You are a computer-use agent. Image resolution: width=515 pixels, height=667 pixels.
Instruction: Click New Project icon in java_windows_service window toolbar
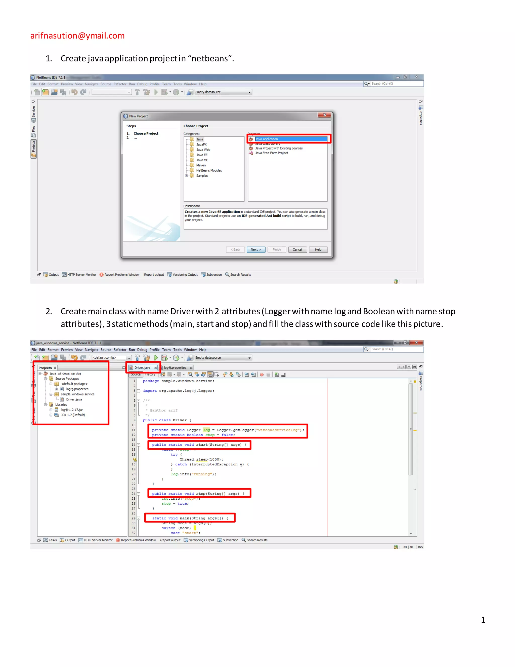46,358
